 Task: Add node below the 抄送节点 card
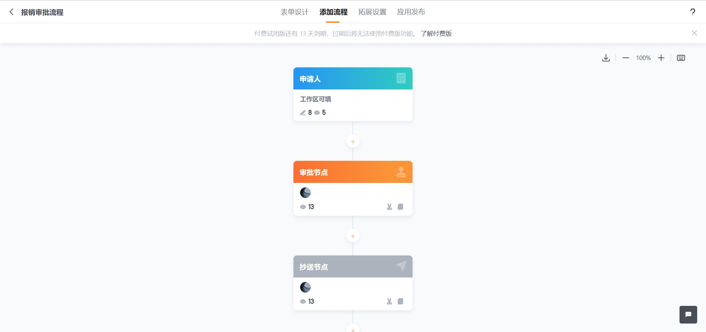[353, 329]
